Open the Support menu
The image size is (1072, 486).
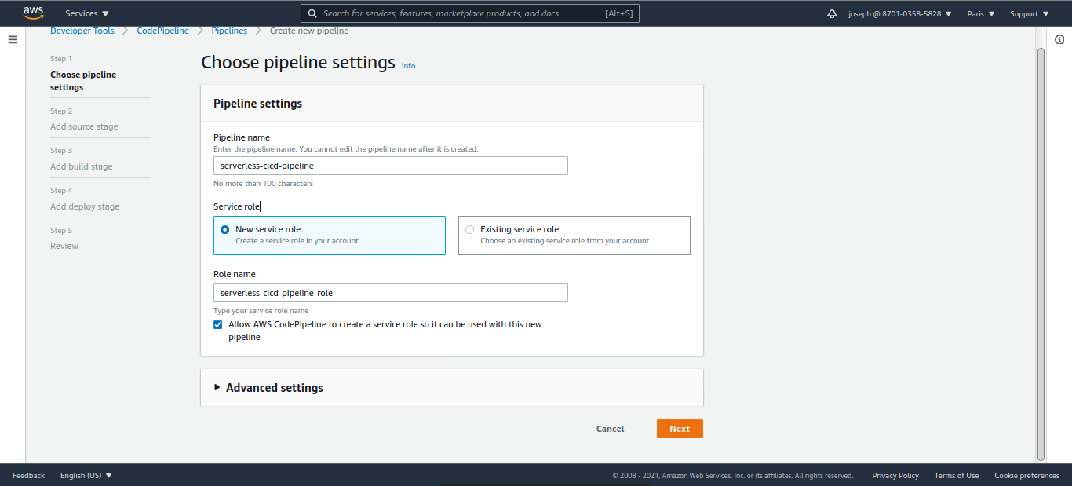tap(1030, 14)
